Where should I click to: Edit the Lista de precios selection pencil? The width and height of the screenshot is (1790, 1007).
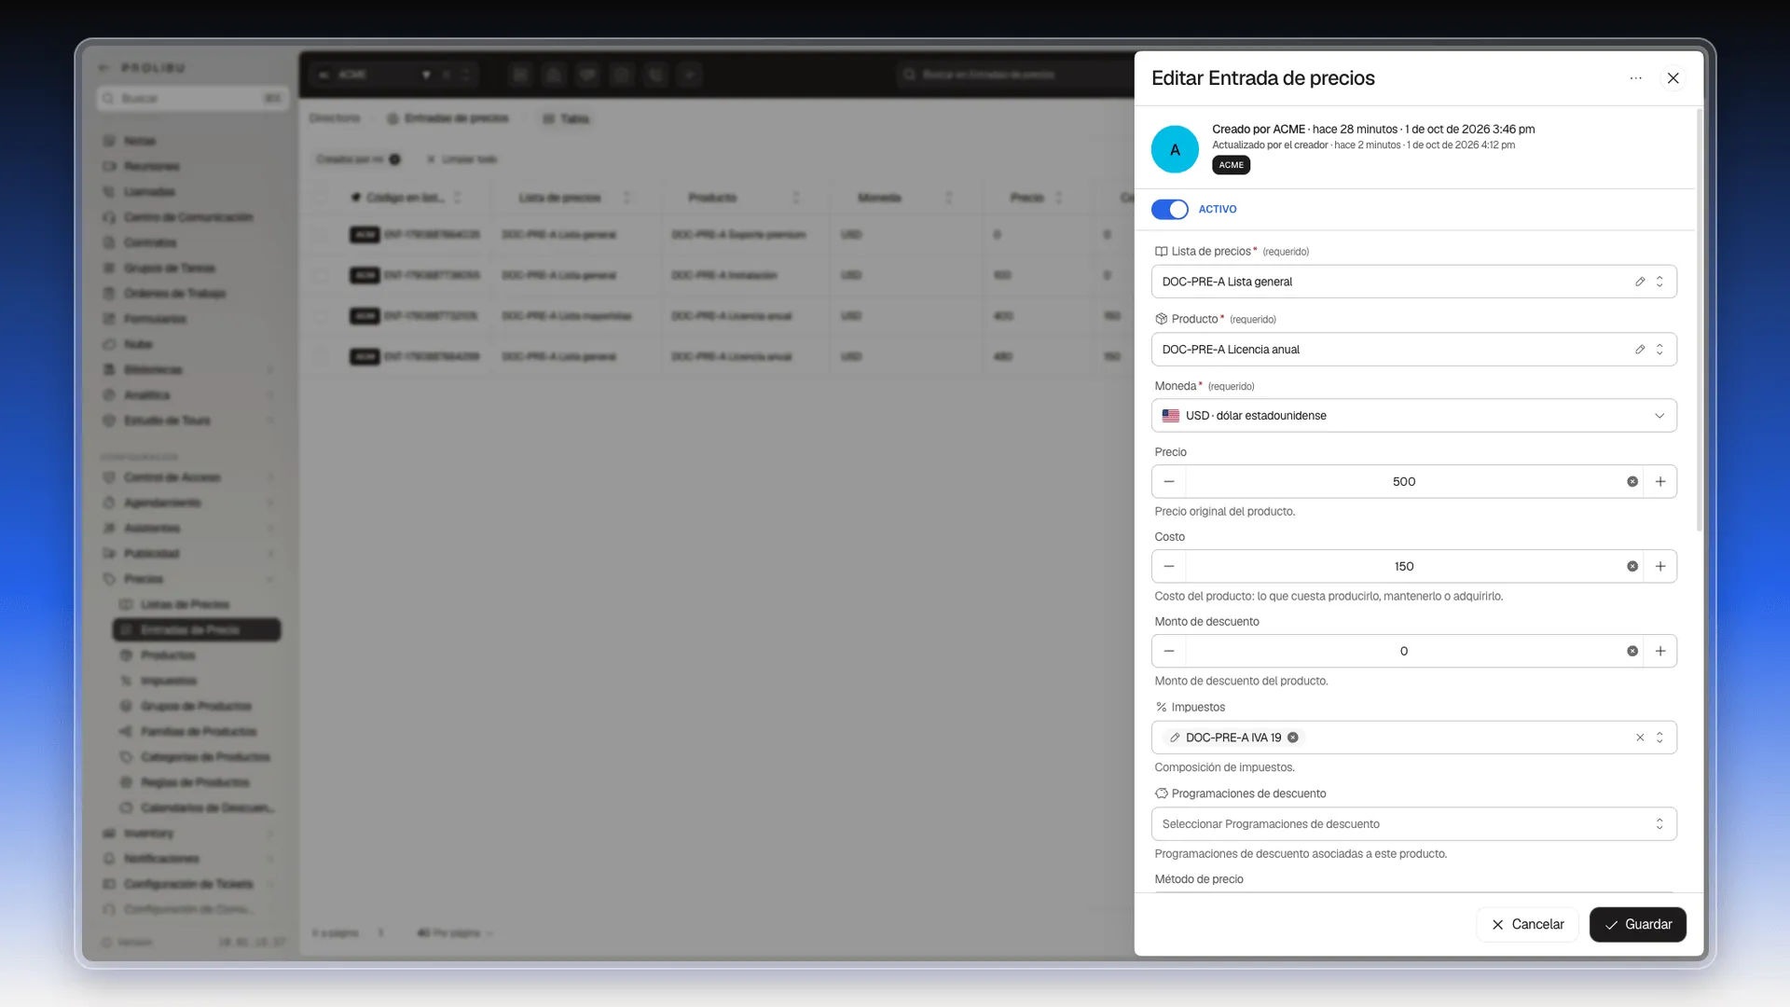pos(1640,282)
